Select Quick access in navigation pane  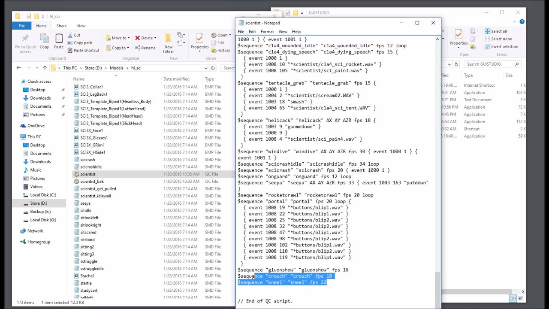[x=39, y=82]
